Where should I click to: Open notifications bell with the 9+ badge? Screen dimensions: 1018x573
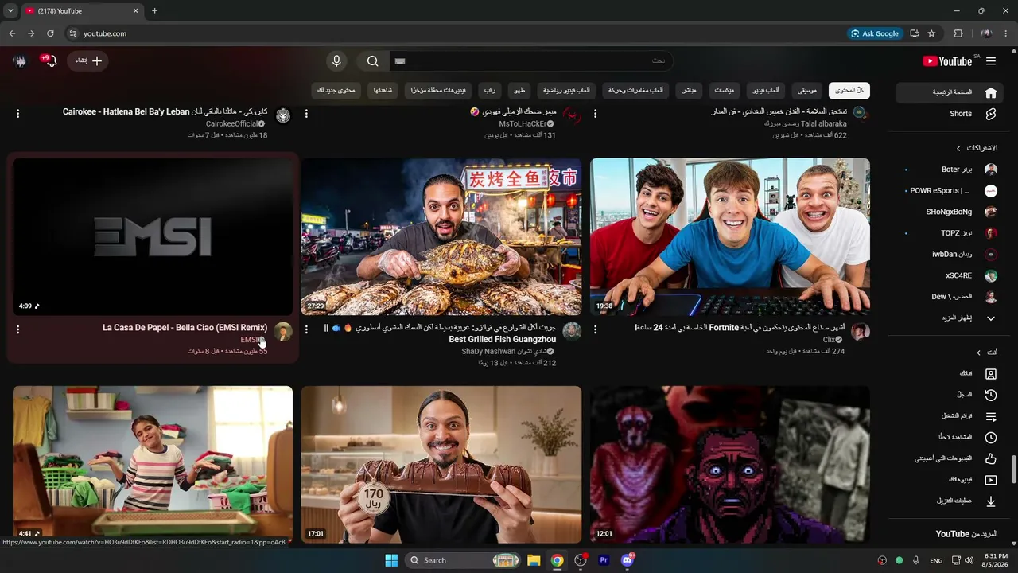tap(51, 60)
